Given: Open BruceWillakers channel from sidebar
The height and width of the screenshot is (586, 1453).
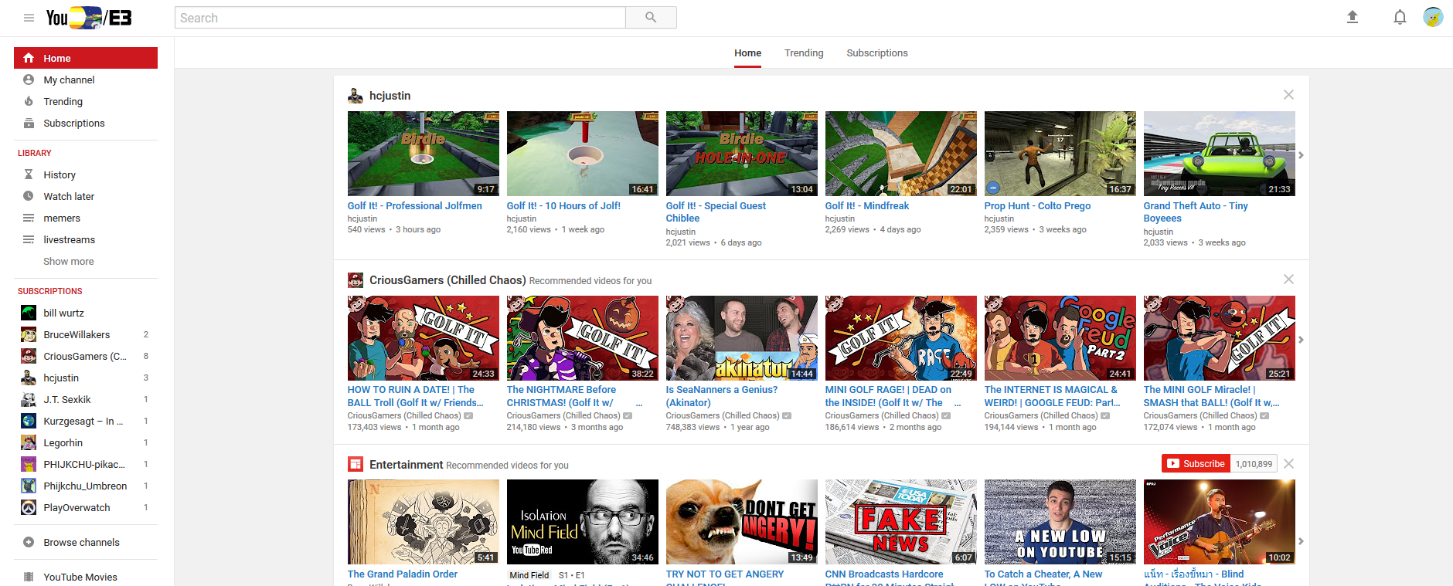Looking at the screenshot, I should [86, 334].
